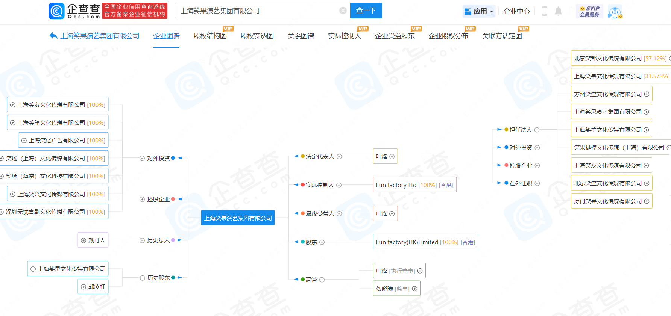
Task: Expand the left 控股企业 branch
Action: point(142,200)
